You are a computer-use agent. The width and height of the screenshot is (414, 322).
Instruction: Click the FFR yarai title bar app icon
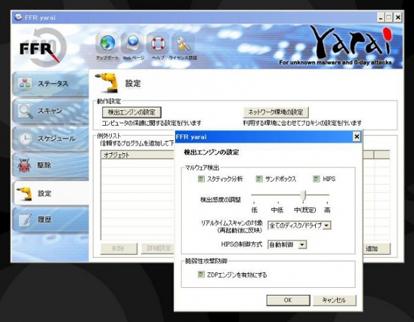click(x=18, y=17)
